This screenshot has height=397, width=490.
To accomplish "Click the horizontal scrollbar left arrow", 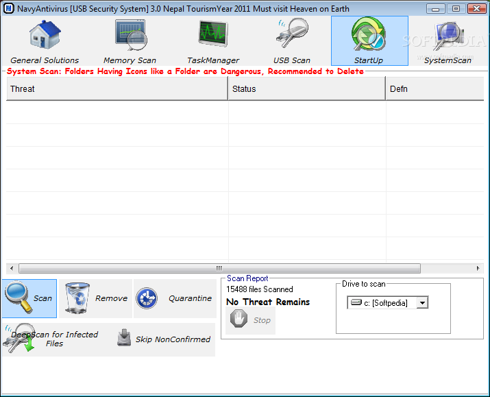I will (12, 268).
